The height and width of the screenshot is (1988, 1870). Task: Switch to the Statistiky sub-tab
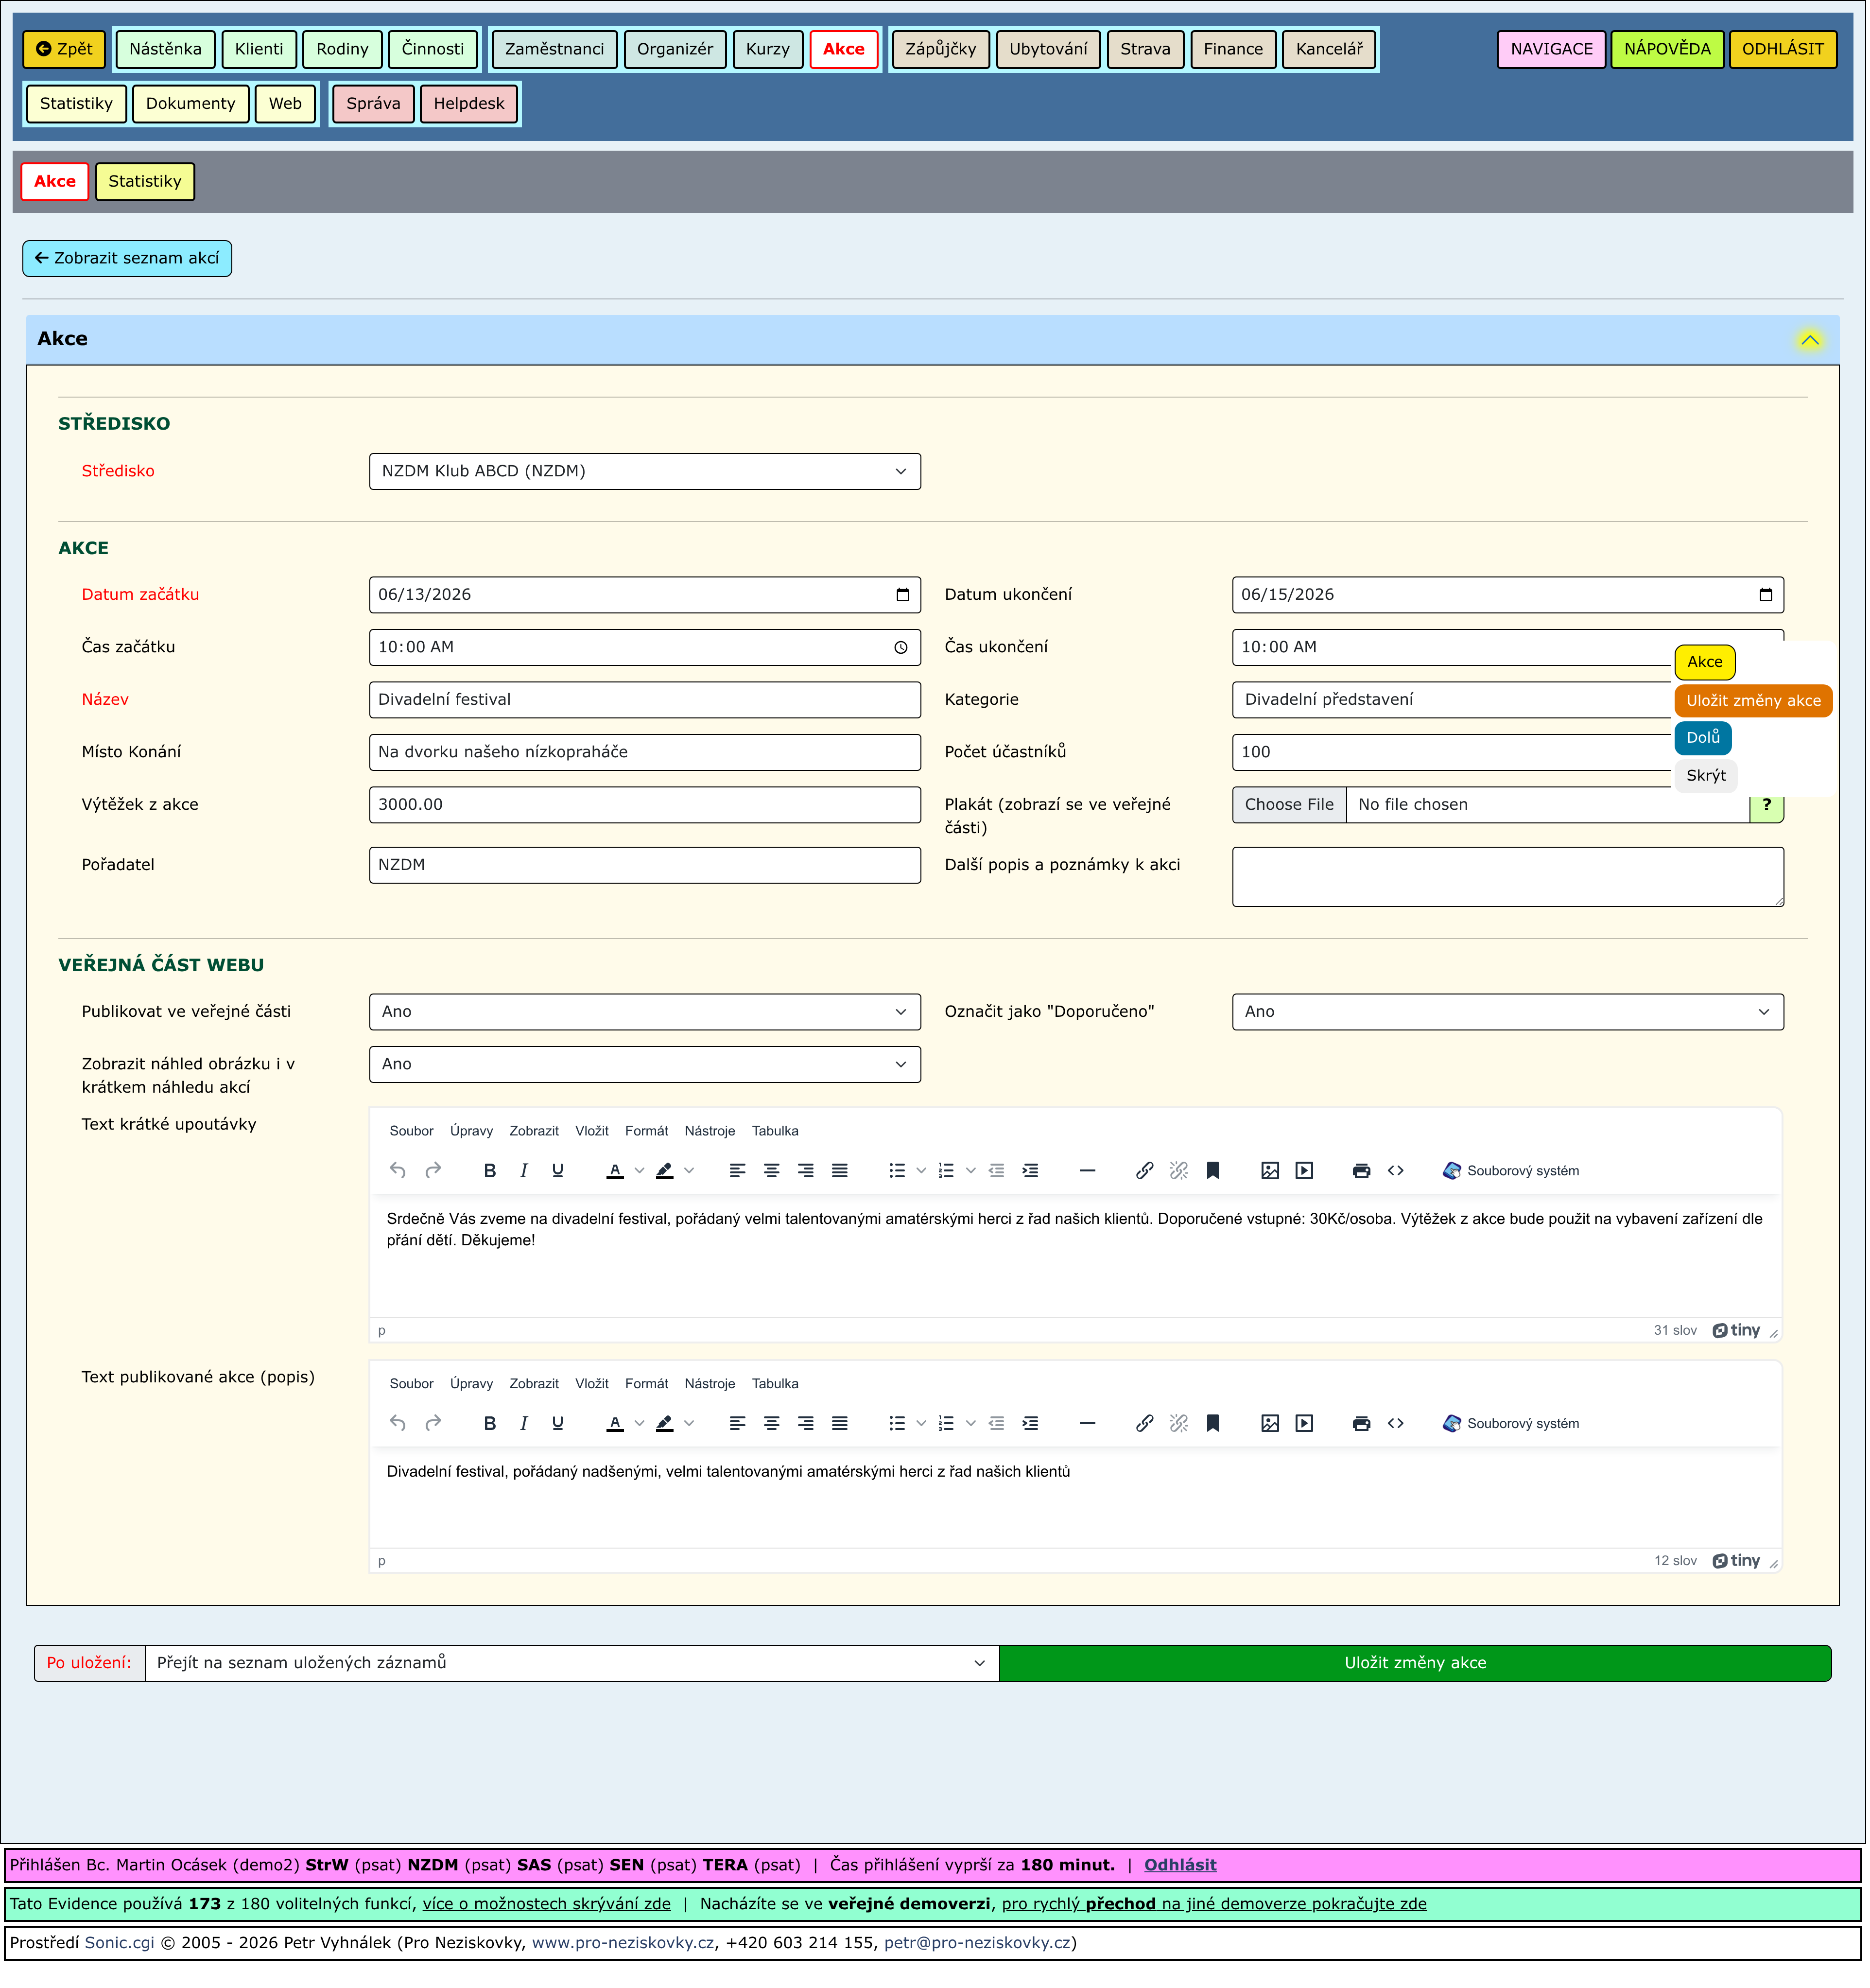tap(145, 182)
